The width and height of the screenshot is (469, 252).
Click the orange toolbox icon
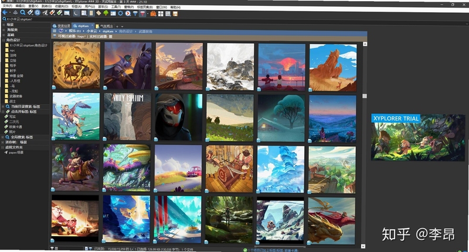pyautogui.click(x=153, y=13)
